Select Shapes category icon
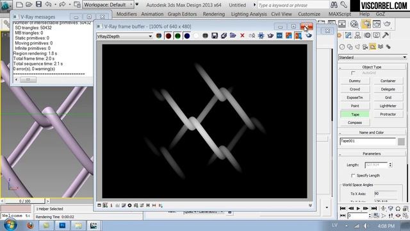The image size is (410, 231). point(350,47)
